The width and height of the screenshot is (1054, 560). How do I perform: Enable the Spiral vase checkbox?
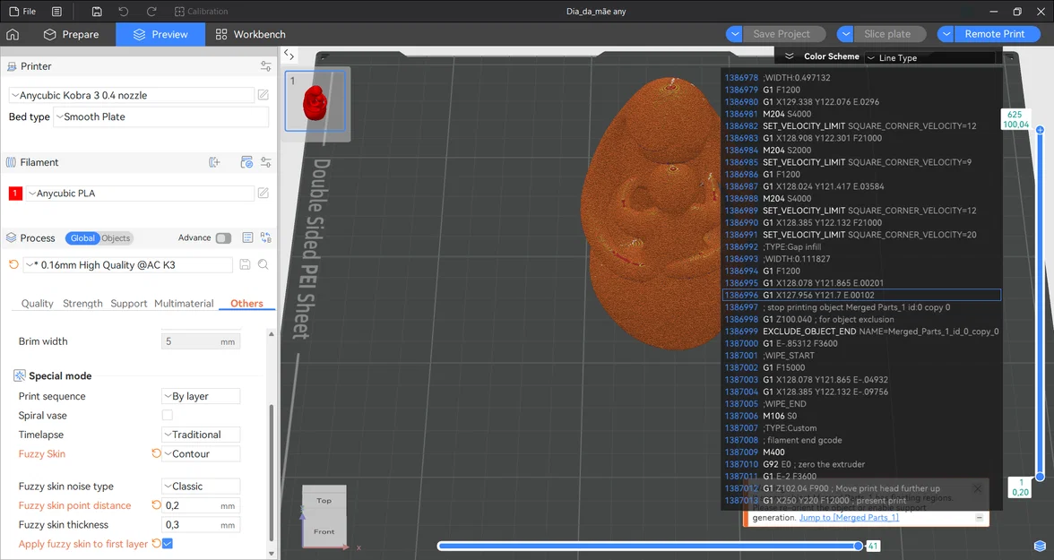[168, 416]
